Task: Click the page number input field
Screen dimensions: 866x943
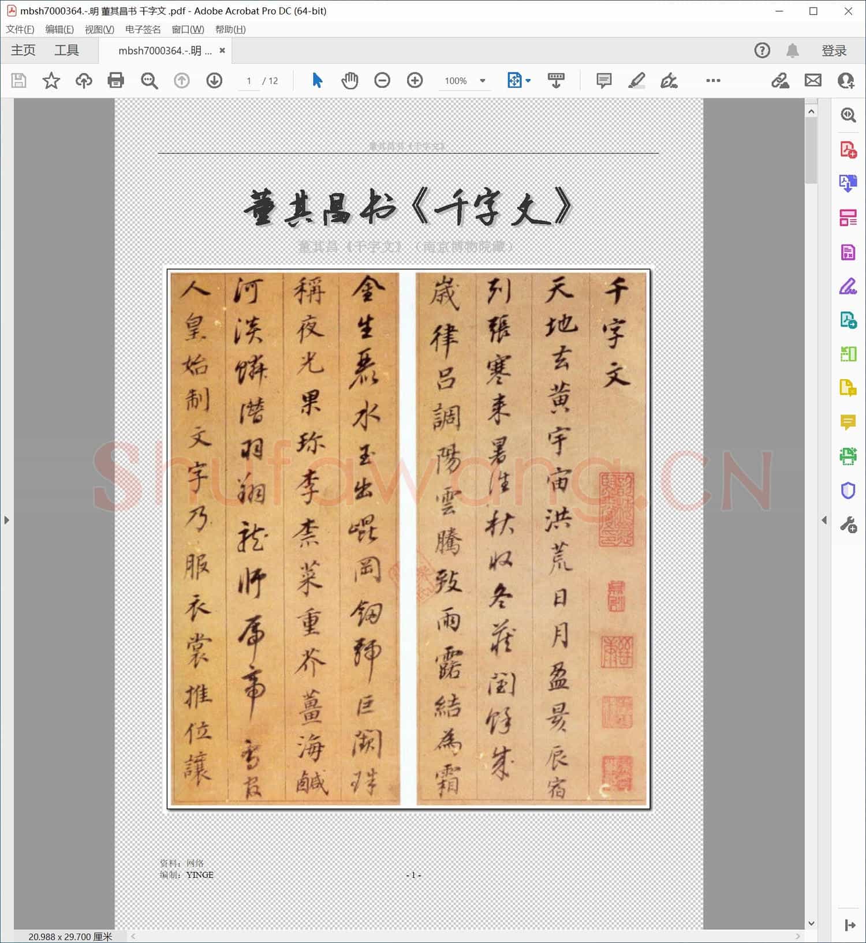Action: (249, 81)
